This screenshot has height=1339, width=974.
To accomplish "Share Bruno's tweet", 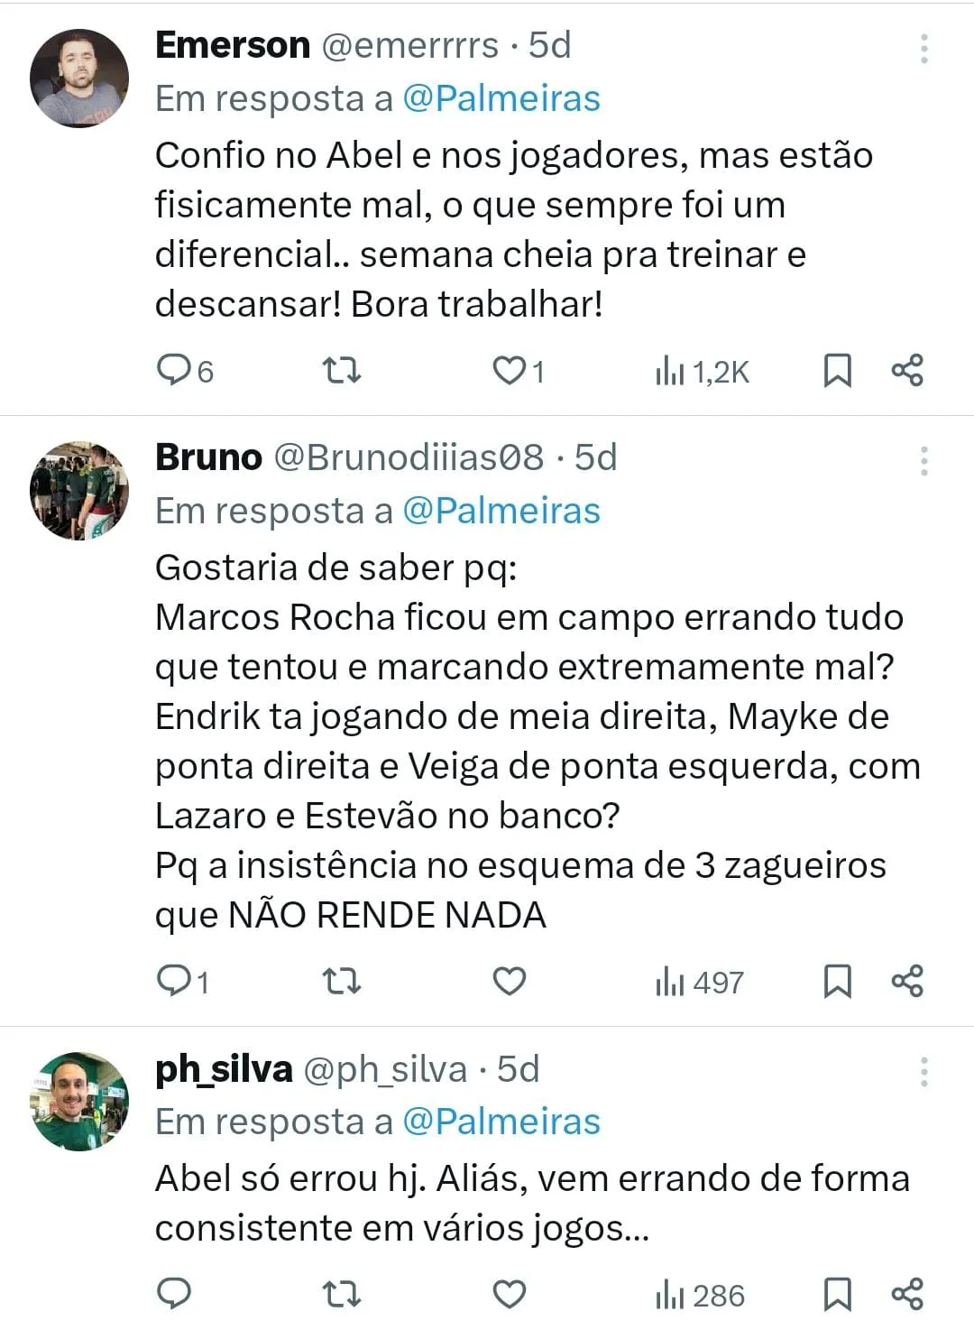I will [x=907, y=981].
